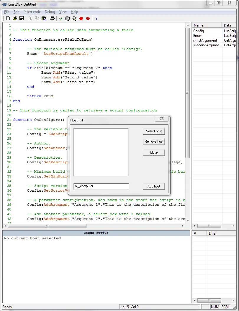Click the Cut scissors icon

pyautogui.click(x=30, y=19)
